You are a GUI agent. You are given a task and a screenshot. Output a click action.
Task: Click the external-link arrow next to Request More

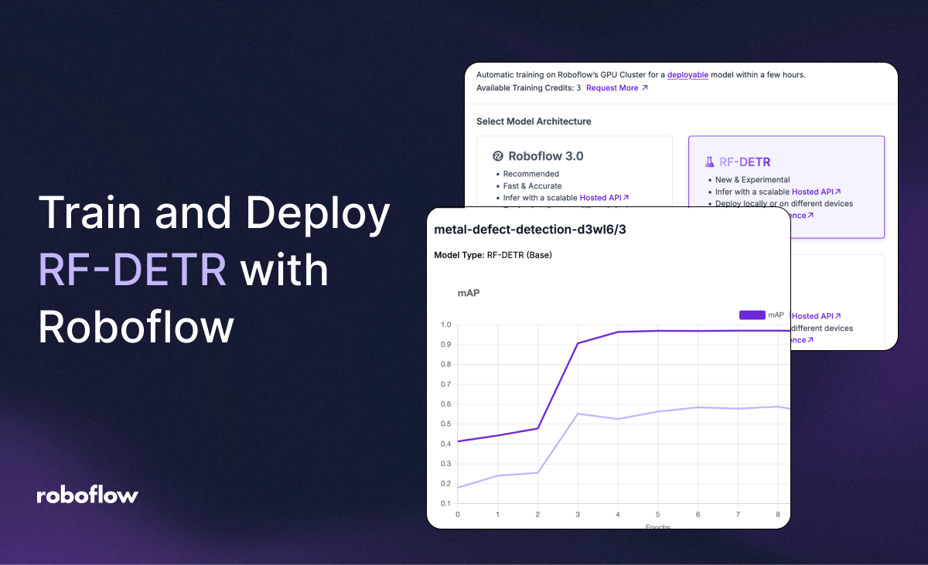(x=644, y=88)
